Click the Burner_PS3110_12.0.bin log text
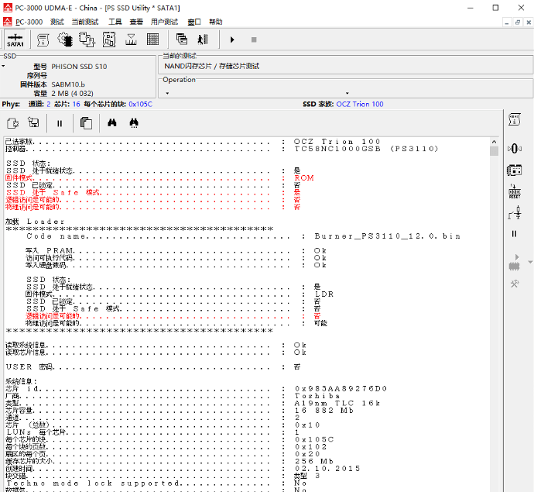Viewport: 534px width, 492px height. 388,236
